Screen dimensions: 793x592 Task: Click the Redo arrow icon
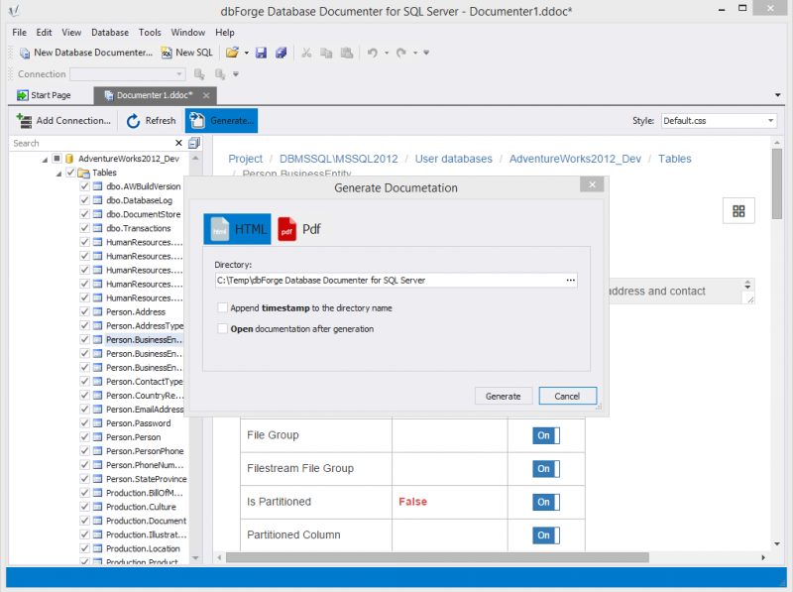pos(401,53)
